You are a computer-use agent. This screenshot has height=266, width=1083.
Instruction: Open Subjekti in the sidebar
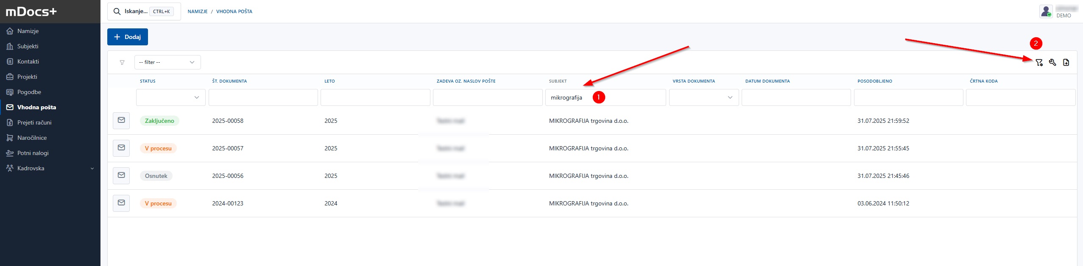coord(28,46)
